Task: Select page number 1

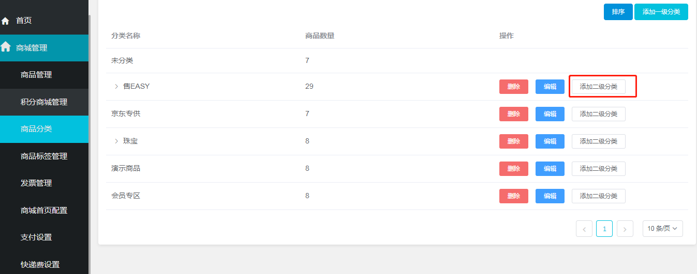Action: click(604, 229)
